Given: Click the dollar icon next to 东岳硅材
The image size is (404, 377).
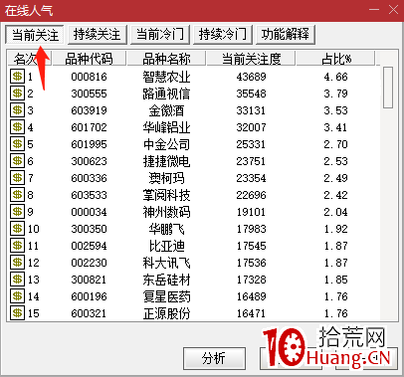Looking at the screenshot, I should tap(17, 280).
